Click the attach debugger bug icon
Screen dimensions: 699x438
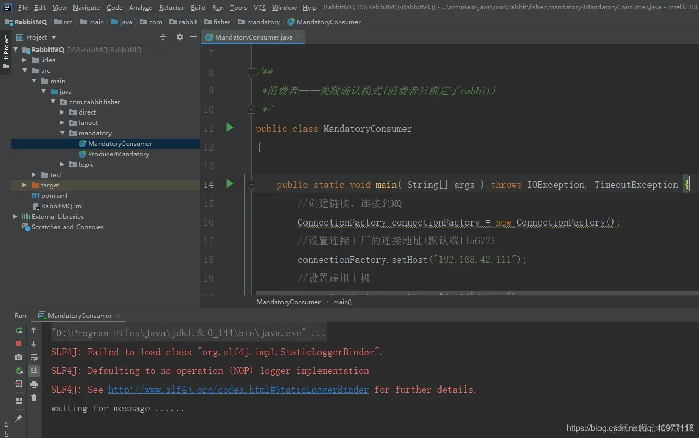19,371
